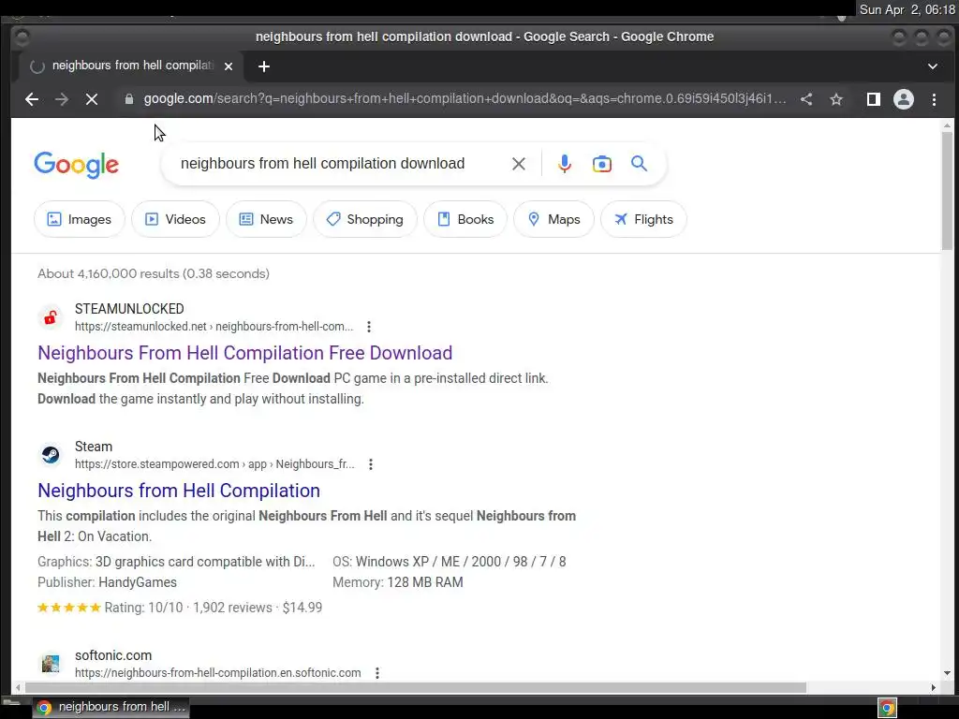Screen dimensions: 959x719
Task: Click the address bar URL
Action: [465, 99]
